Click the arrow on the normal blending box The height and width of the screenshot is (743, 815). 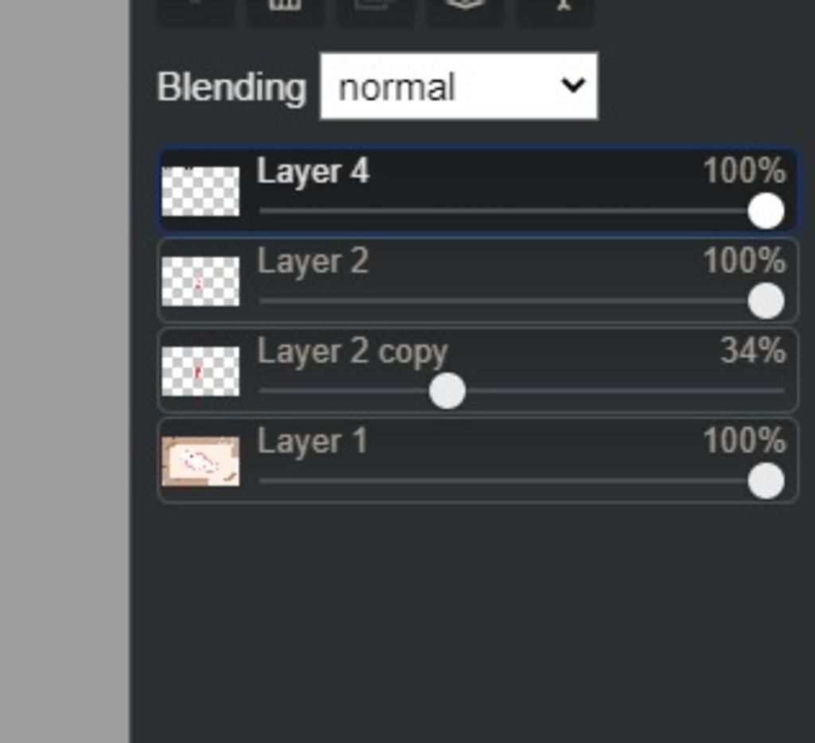pyautogui.click(x=573, y=84)
